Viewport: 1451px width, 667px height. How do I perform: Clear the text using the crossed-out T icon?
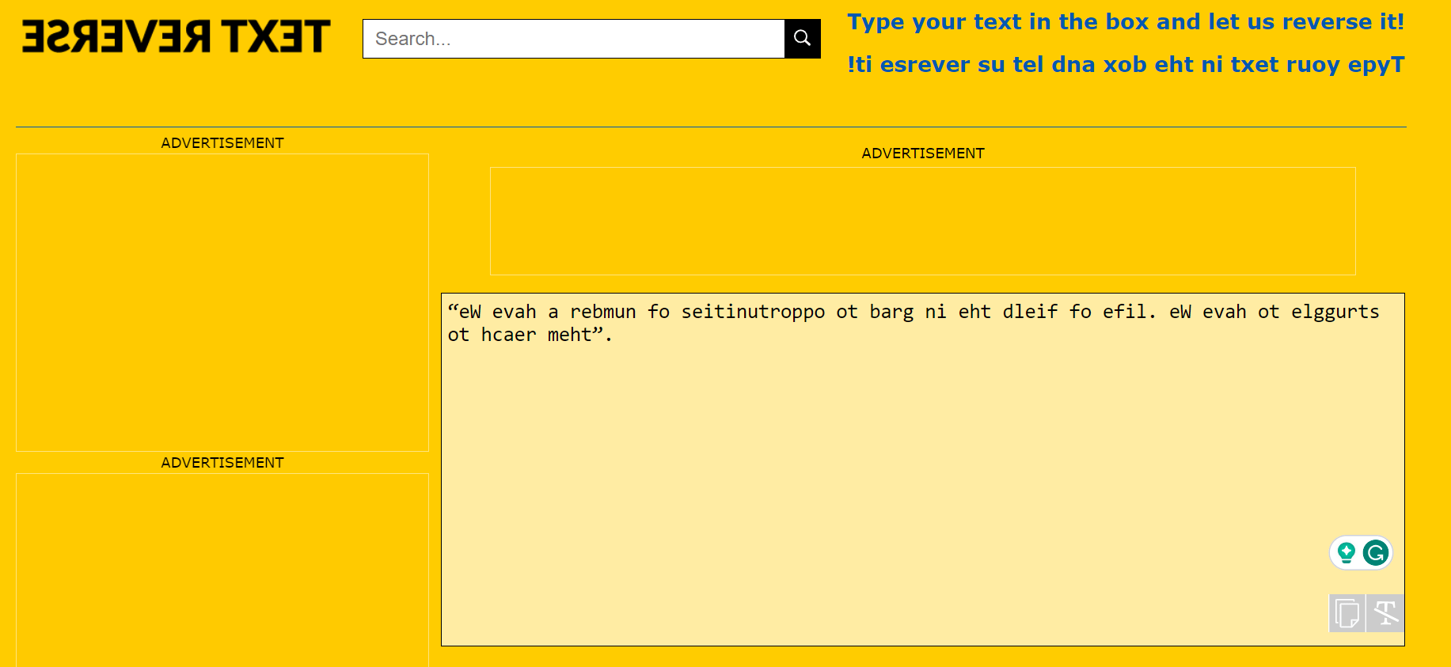(x=1385, y=613)
